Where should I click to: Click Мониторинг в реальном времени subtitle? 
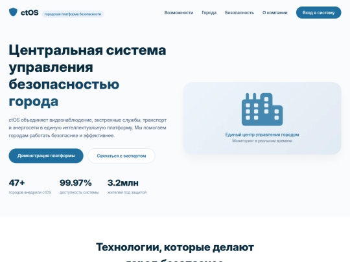tap(262, 141)
